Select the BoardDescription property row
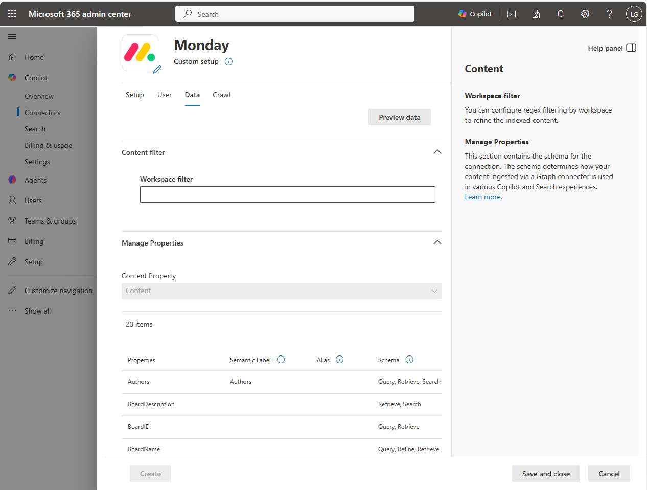The width and height of the screenshot is (647, 490). [x=282, y=404]
